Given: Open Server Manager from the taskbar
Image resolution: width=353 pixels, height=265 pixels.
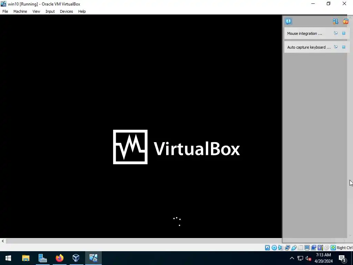Looking at the screenshot, I should [42, 258].
